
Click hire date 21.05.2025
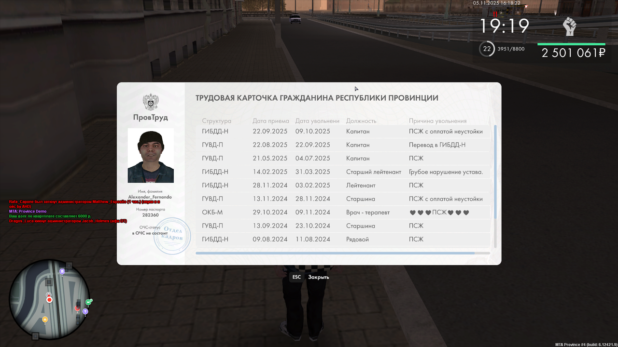tap(270, 158)
